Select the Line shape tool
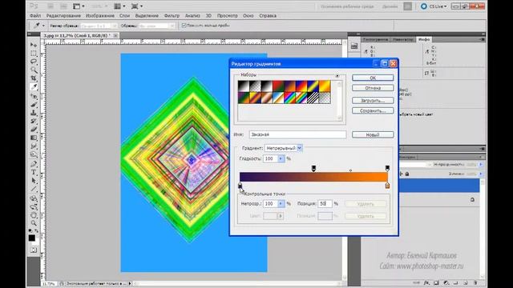The height and width of the screenshot is (288, 513). click(34, 189)
